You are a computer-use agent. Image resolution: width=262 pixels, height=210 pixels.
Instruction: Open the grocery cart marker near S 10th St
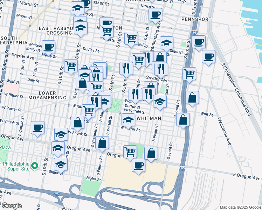click(x=71, y=65)
